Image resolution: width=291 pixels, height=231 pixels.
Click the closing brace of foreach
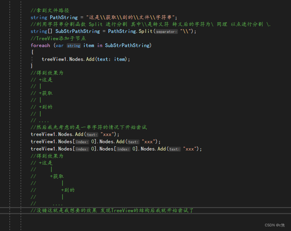pos(31,66)
